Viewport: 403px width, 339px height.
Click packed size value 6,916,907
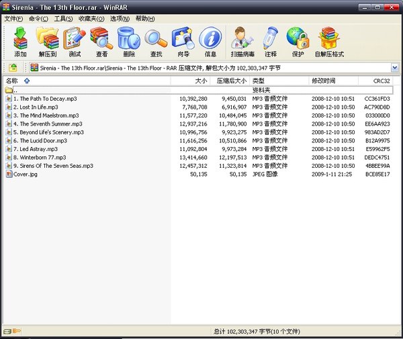pyautogui.click(x=234, y=107)
